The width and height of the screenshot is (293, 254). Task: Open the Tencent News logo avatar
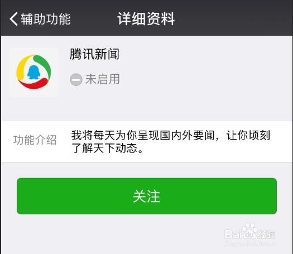coord(34,72)
